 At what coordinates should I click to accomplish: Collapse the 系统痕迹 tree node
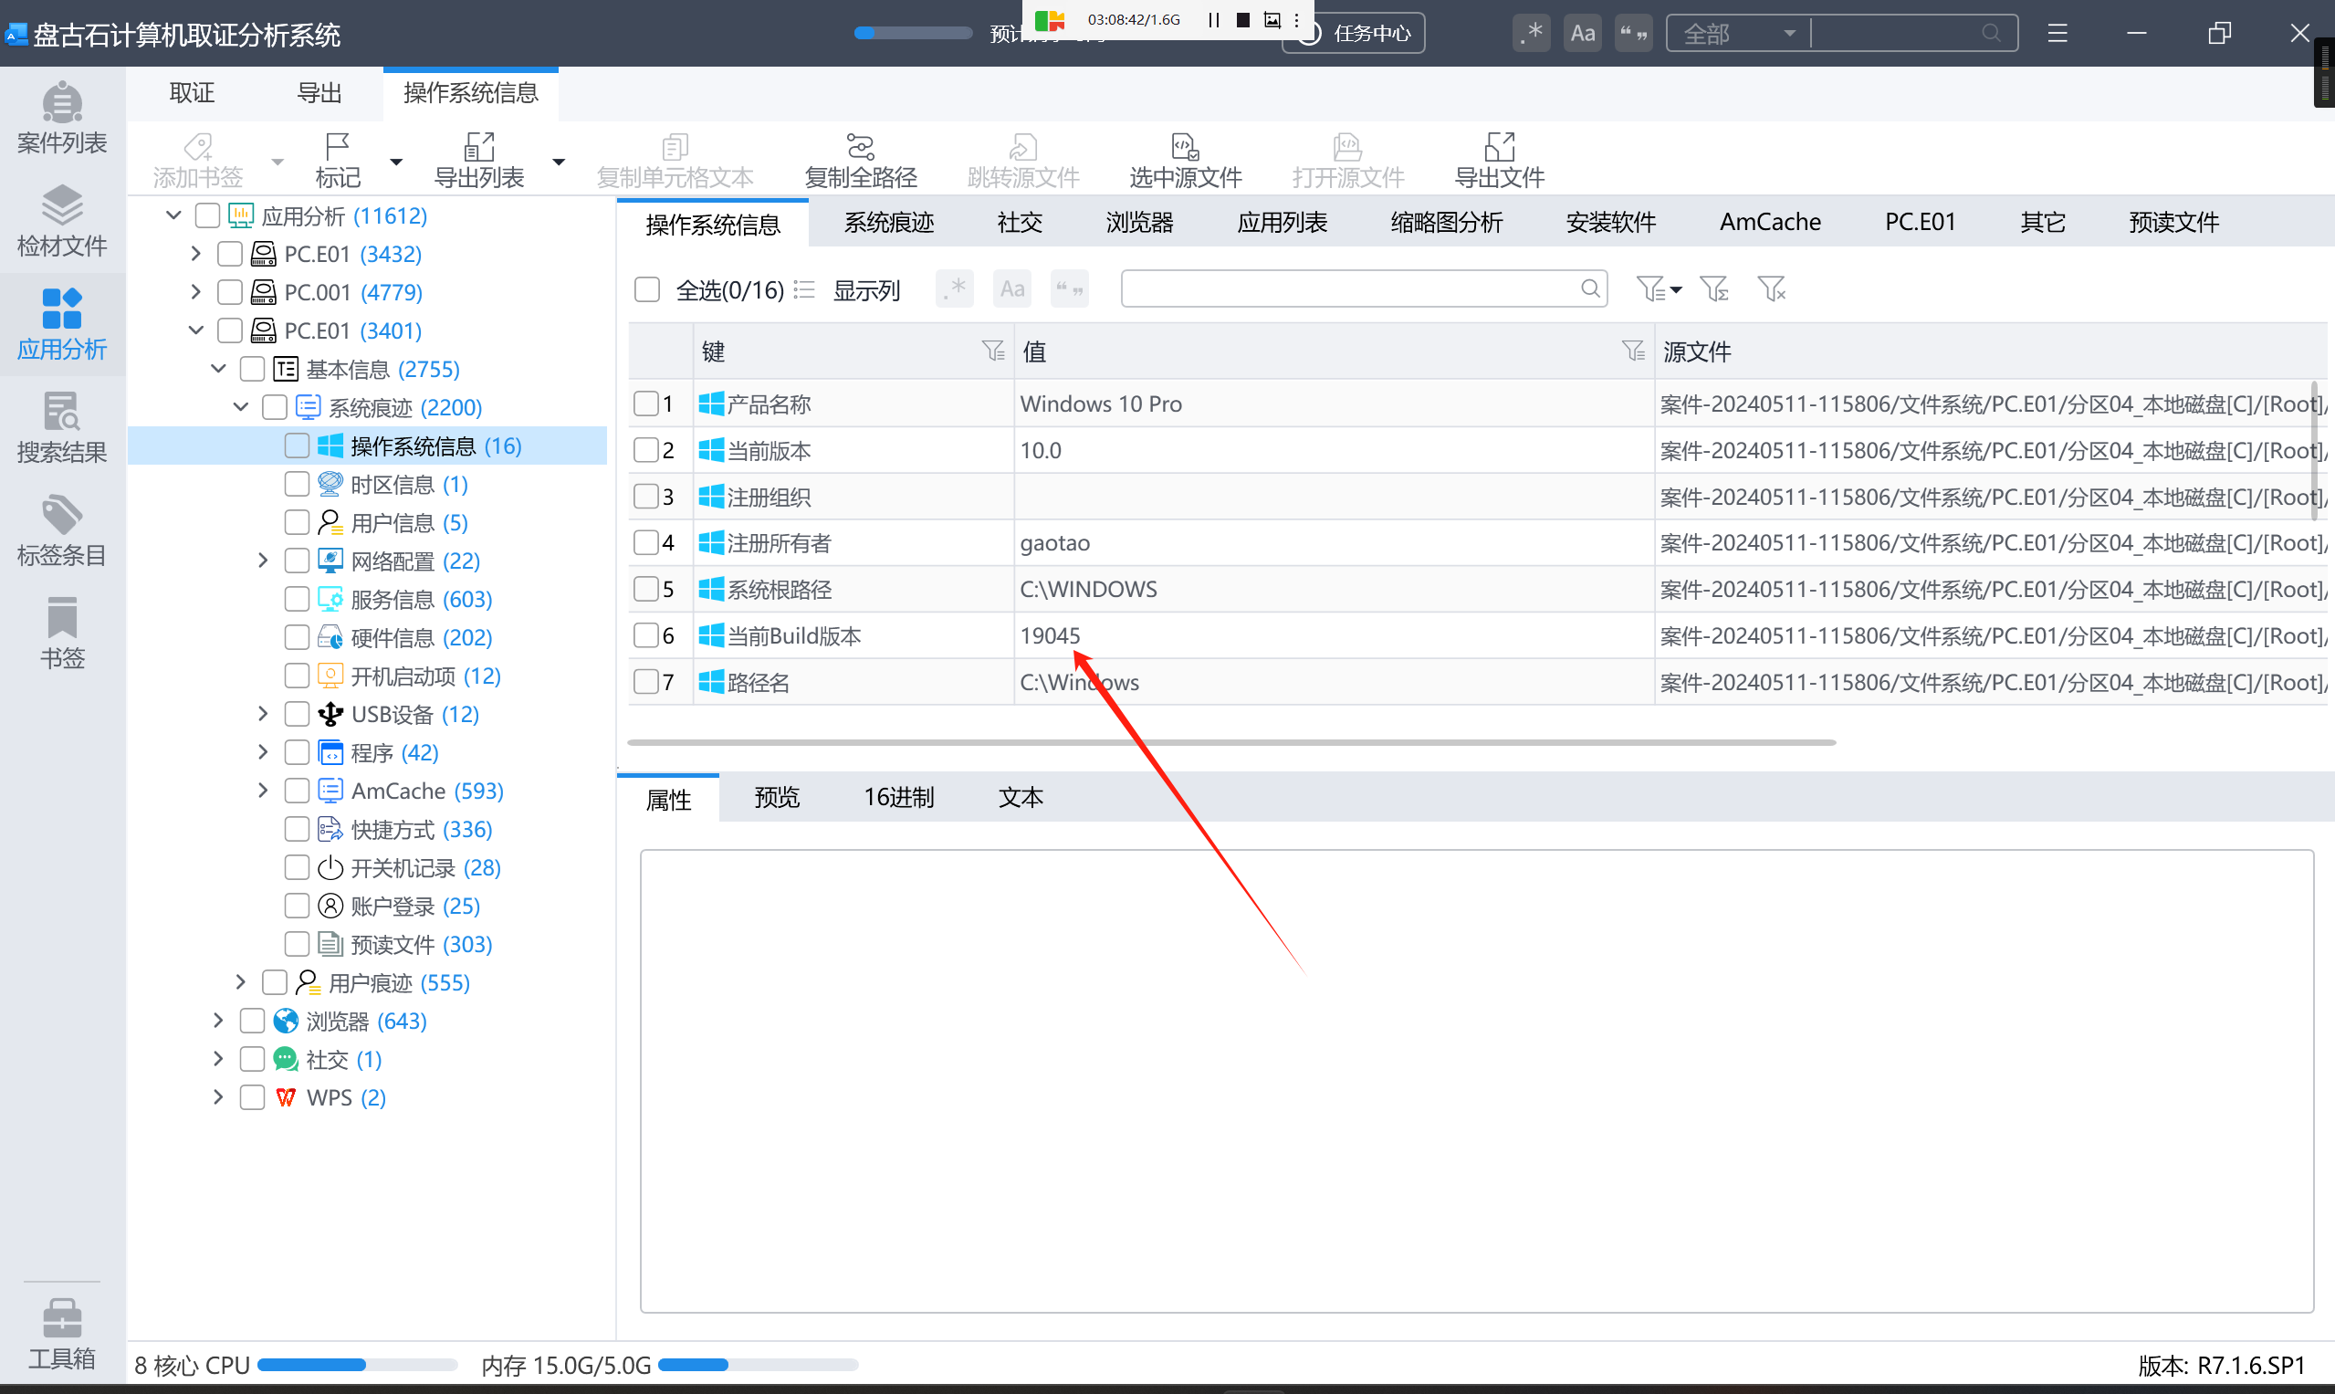click(240, 408)
